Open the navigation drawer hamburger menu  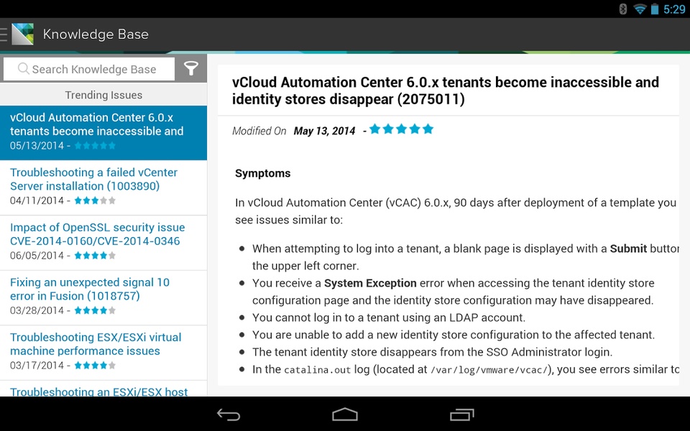click(4, 34)
